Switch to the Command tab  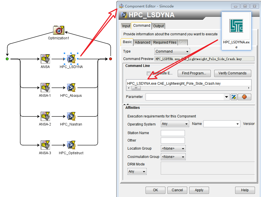pyautogui.click(x=142, y=26)
